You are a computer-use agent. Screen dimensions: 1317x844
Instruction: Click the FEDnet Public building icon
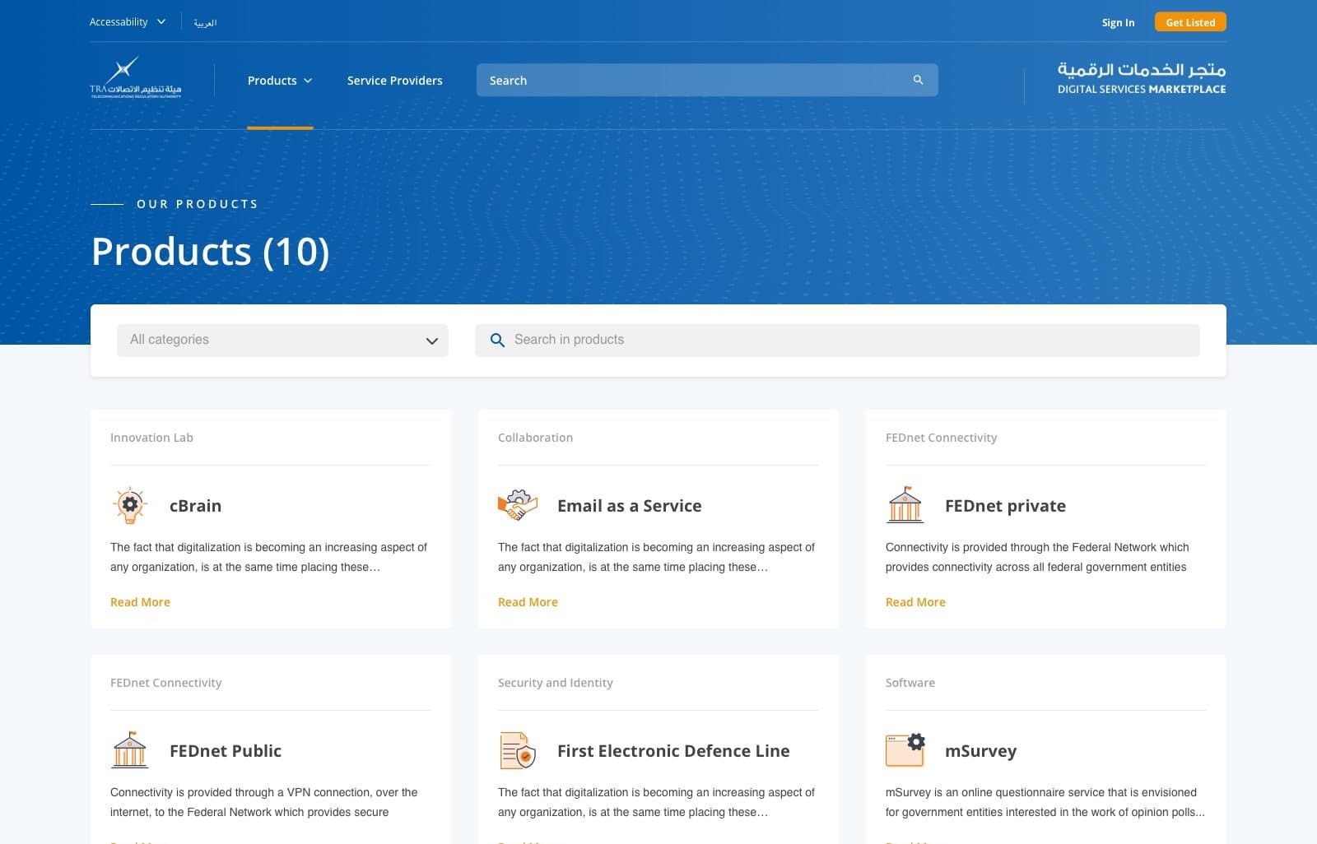[130, 749]
